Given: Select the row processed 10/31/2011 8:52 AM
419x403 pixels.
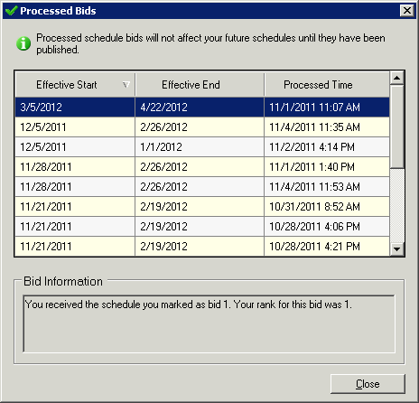Looking at the screenshot, I should [x=202, y=207].
